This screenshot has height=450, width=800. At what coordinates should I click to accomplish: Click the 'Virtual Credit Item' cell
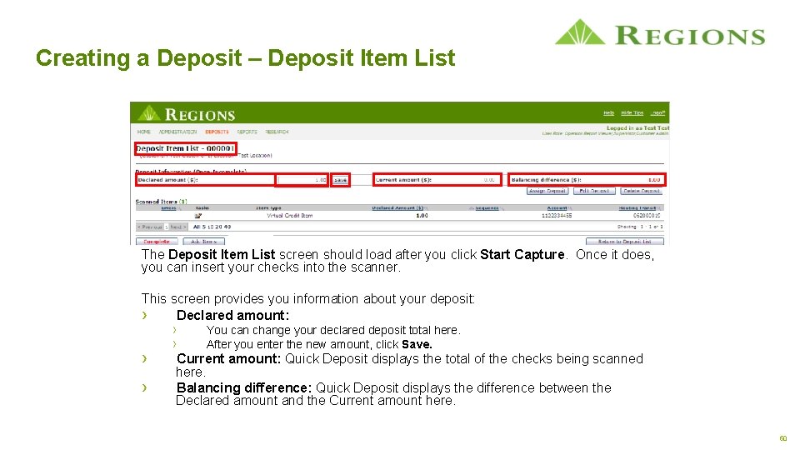pyautogui.click(x=289, y=216)
